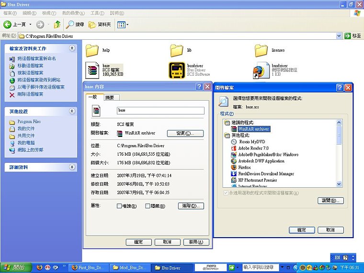Viewport: 364px width, 273px height.
Task: Enable the 唯讀 read-only checkbox
Action: coord(119,206)
